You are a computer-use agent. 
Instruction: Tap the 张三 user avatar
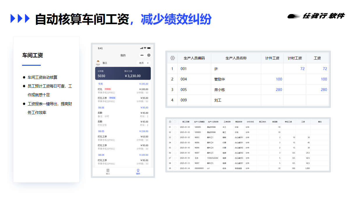[x=98, y=63]
